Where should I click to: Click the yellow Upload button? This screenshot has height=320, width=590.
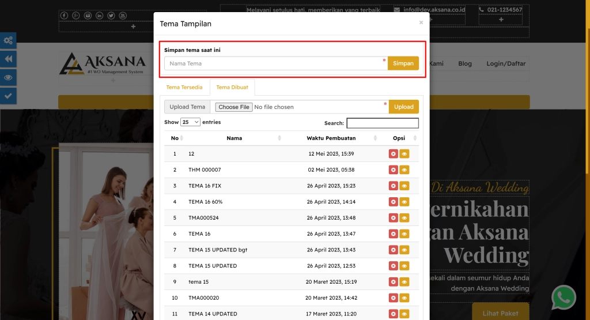403,107
